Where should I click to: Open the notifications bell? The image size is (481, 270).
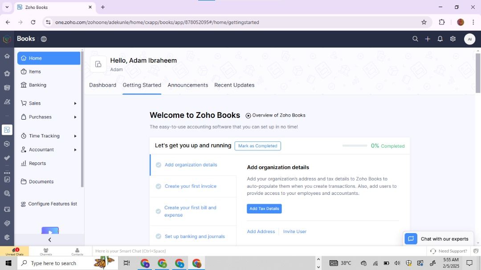click(440, 39)
